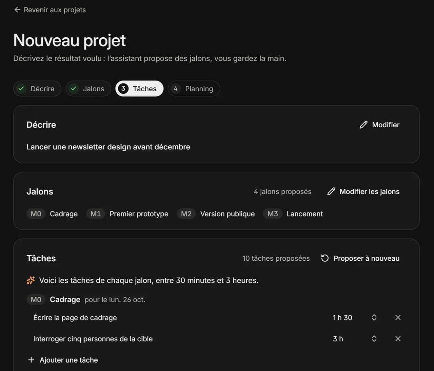Click the task name Écrire la page de cadrage

pyautogui.click(x=75, y=318)
